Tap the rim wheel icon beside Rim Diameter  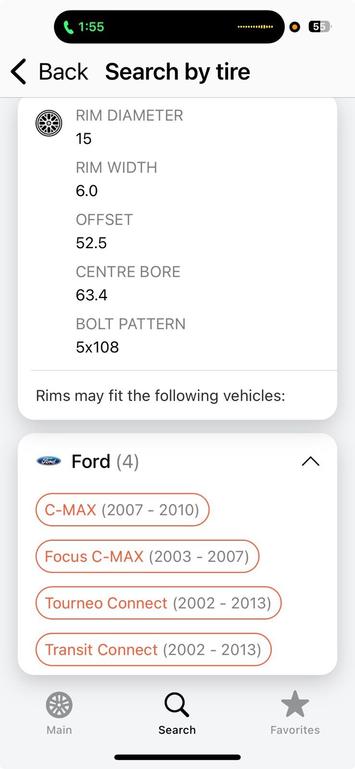(x=49, y=123)
